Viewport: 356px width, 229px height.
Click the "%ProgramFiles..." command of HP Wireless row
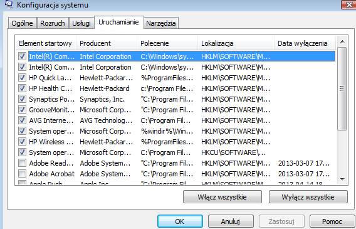[167, 142]
